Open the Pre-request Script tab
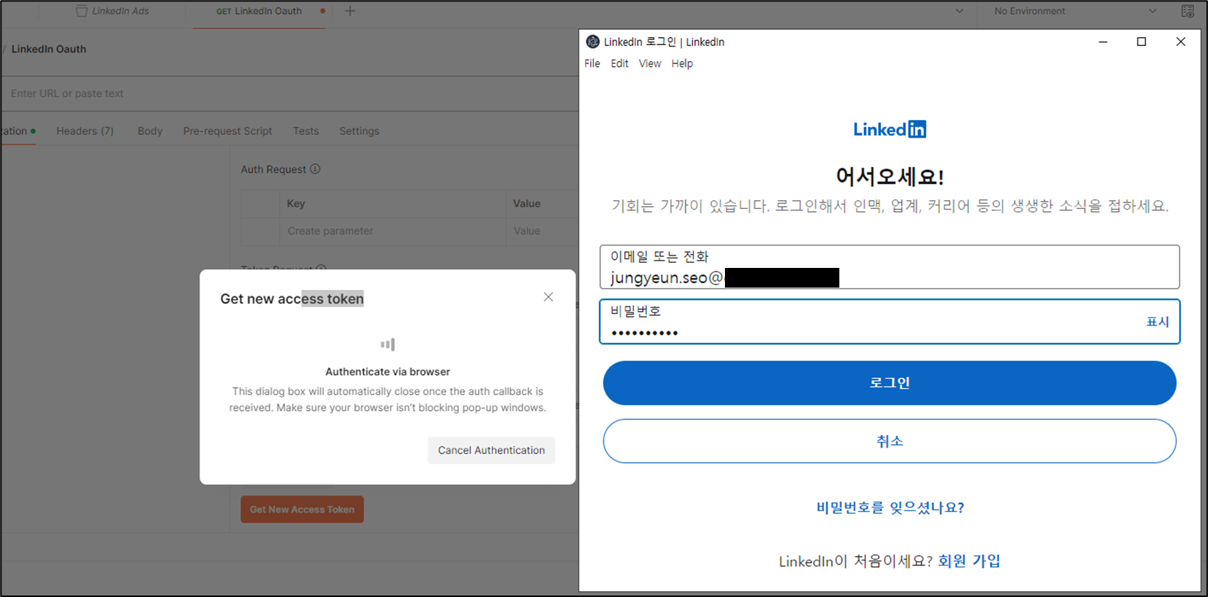Screen dimensions: 1208x597 coord(227,131)
